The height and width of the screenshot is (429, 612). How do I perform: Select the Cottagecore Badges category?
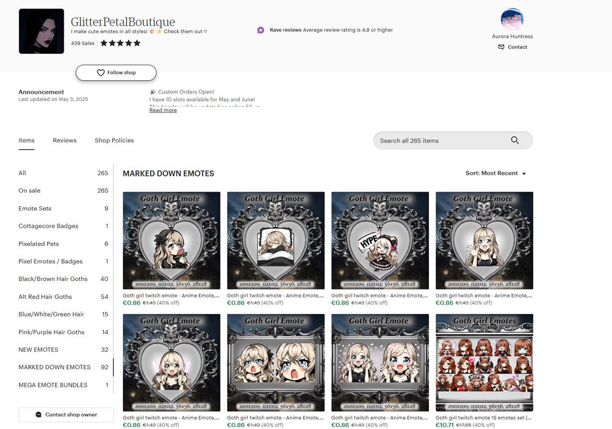pyautogui.click(x=63, y=226)
